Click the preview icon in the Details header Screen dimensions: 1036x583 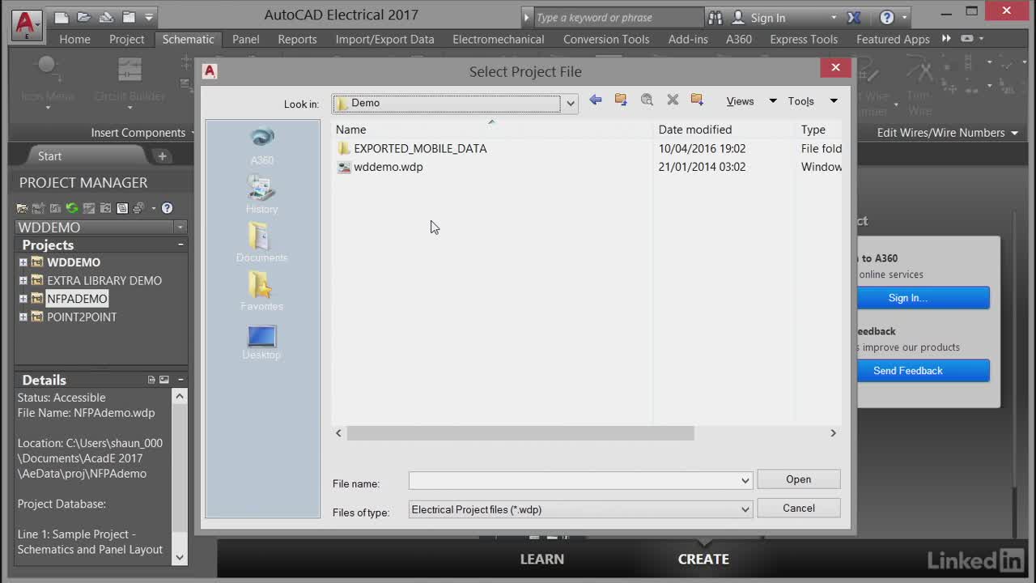click(x=164, y=380)
